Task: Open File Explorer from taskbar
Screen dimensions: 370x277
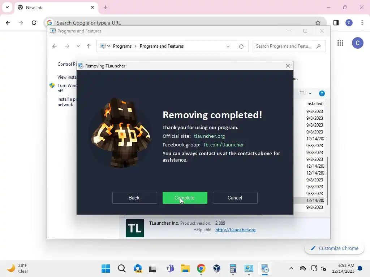Action: pos(185,268)
